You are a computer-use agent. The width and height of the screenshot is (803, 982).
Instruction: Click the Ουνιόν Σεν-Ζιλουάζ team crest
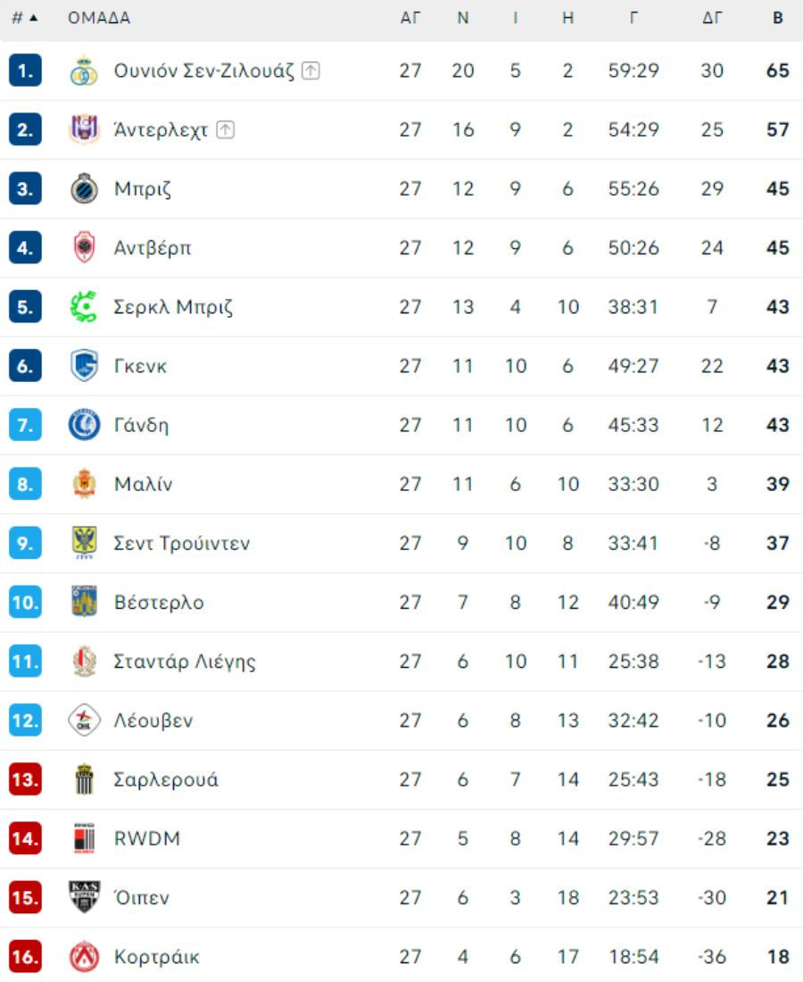point(84,71)
